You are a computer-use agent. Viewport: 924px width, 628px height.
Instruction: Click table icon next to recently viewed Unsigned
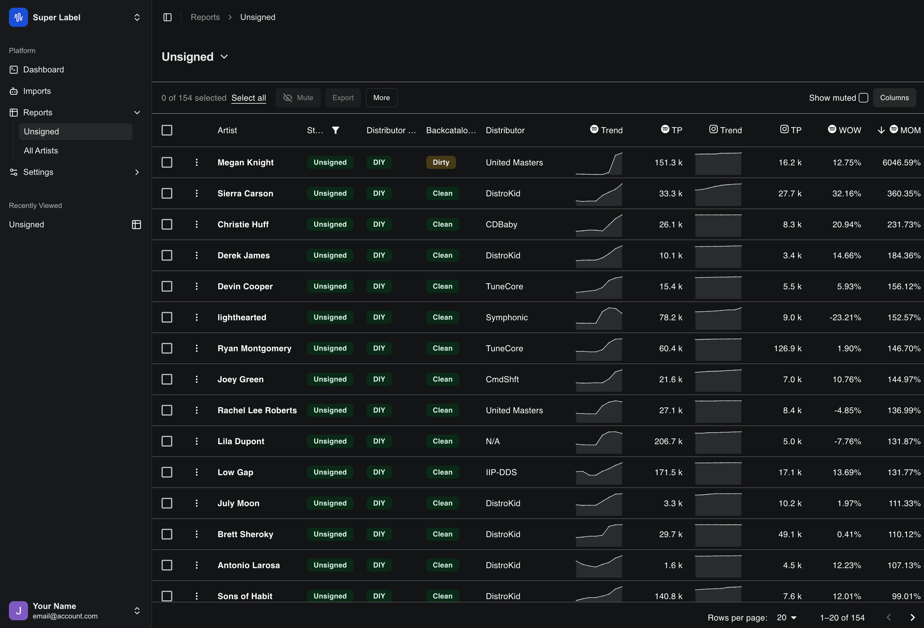pos(137,225)
